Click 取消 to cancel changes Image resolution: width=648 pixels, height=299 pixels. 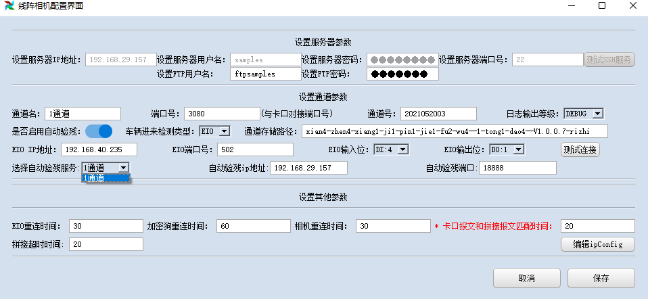[527, 278]
